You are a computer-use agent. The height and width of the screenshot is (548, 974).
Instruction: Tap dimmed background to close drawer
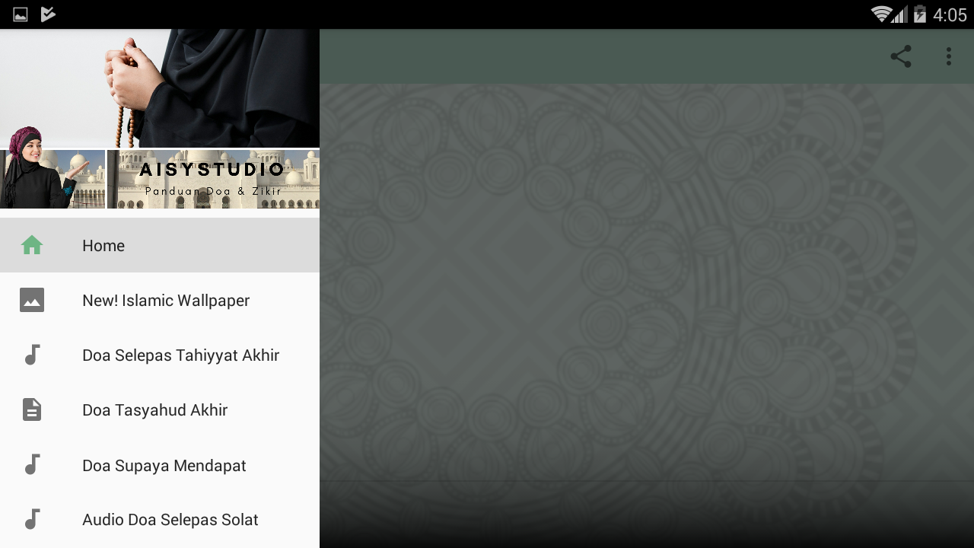click(647, 315)
